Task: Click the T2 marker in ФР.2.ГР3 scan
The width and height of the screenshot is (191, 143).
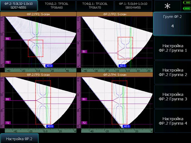Action: 8,123
